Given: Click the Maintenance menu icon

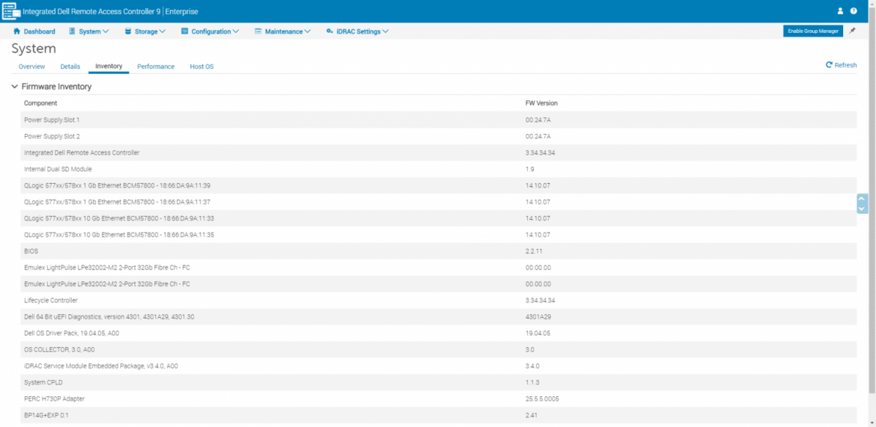Looking at the screenshot, I should [x=258, y=31].
